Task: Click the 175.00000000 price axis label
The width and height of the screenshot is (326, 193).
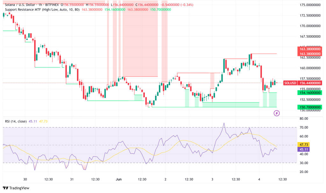Action: click(310, 5)
